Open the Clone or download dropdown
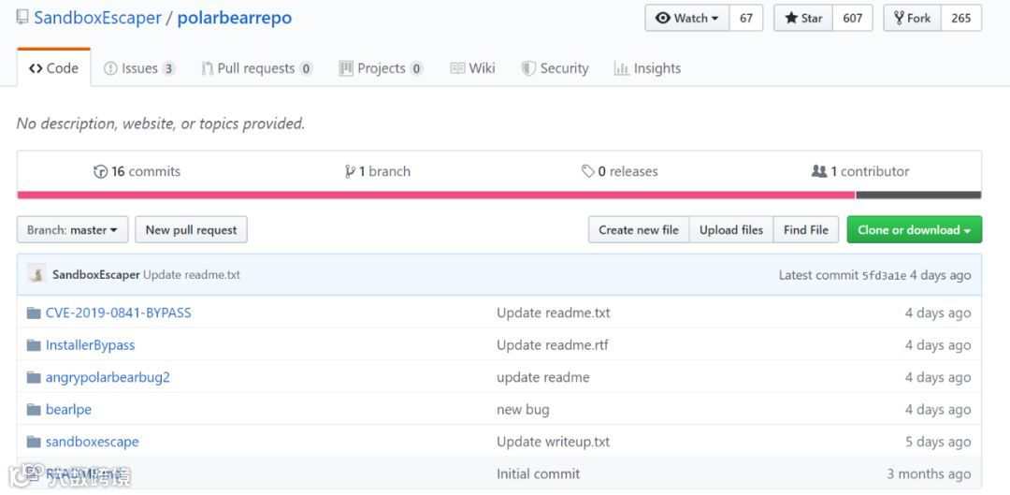 click(x=914, y=230)
